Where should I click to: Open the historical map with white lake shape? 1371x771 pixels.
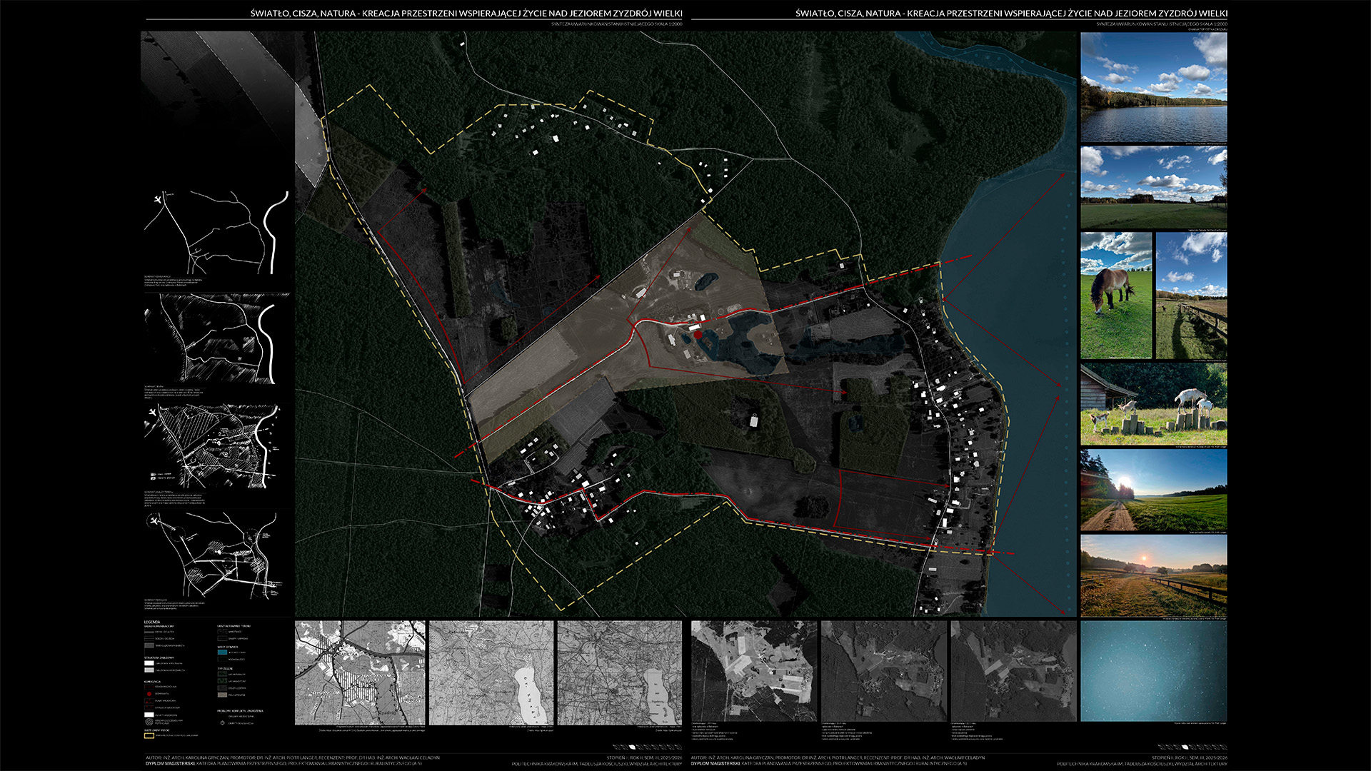(491, 672)
